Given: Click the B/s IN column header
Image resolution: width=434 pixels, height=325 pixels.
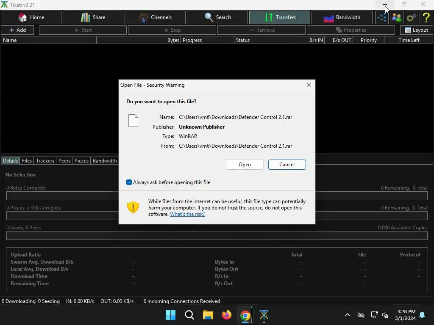Looking at the screenshot, I should [310, 40].
